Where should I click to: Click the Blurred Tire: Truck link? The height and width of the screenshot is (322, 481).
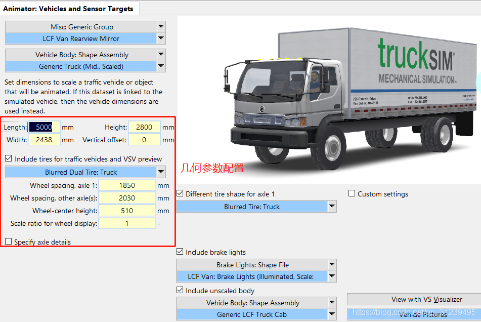click(252, 207)
